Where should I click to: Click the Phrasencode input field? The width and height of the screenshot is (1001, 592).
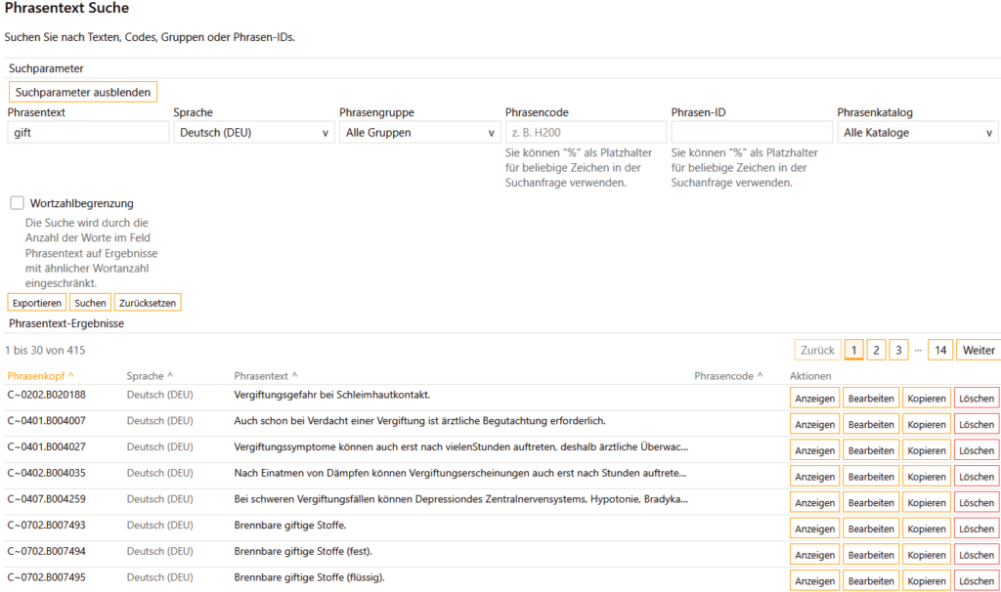(586, 133)
